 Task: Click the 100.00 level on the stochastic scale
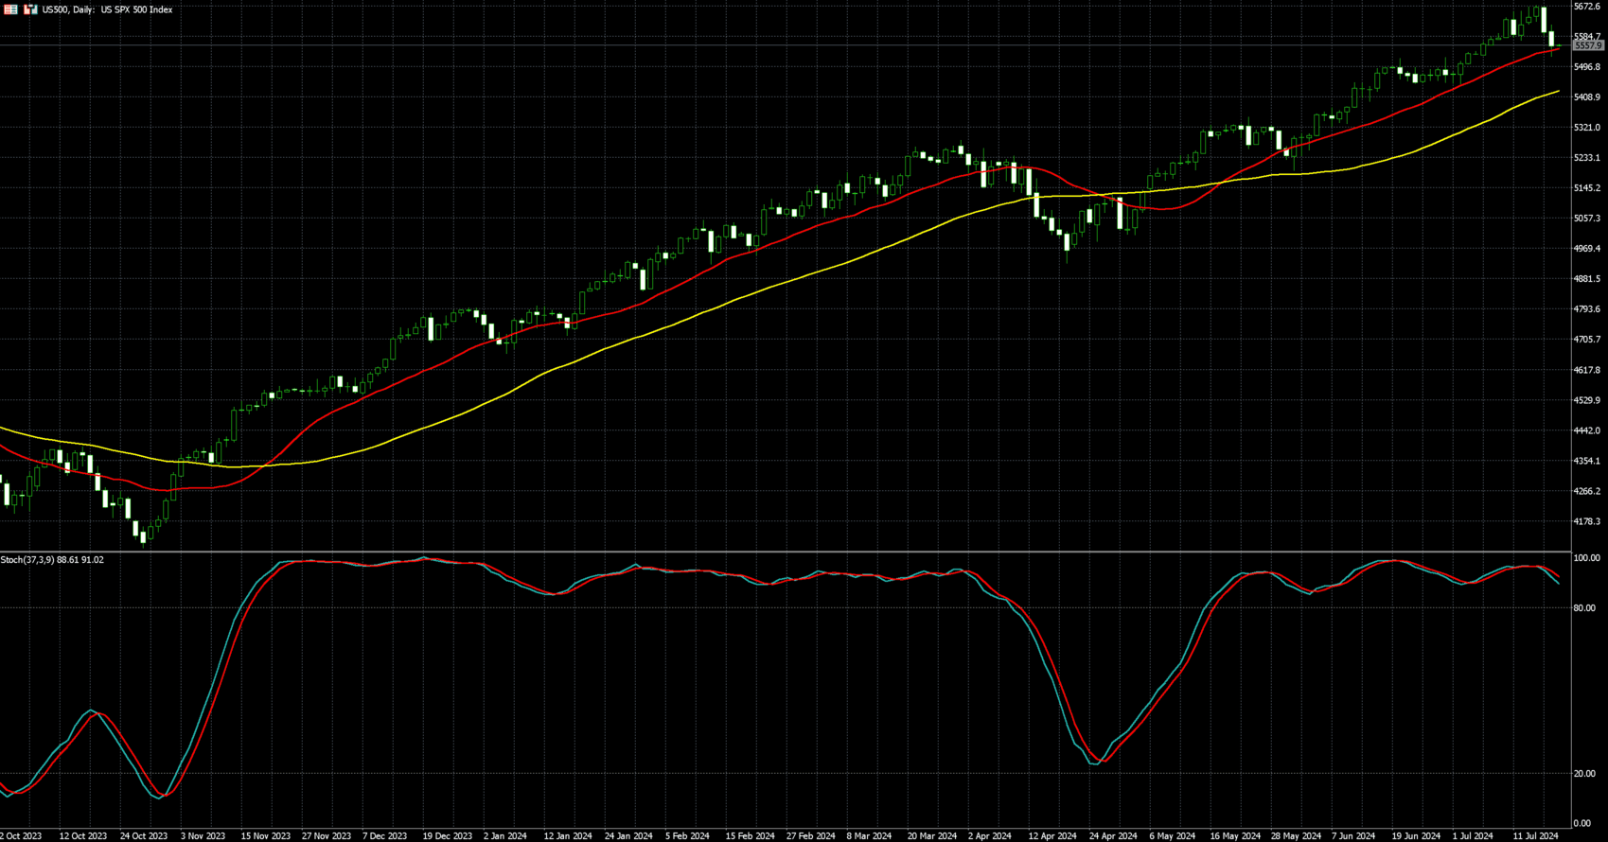(x=1586, y=559)
